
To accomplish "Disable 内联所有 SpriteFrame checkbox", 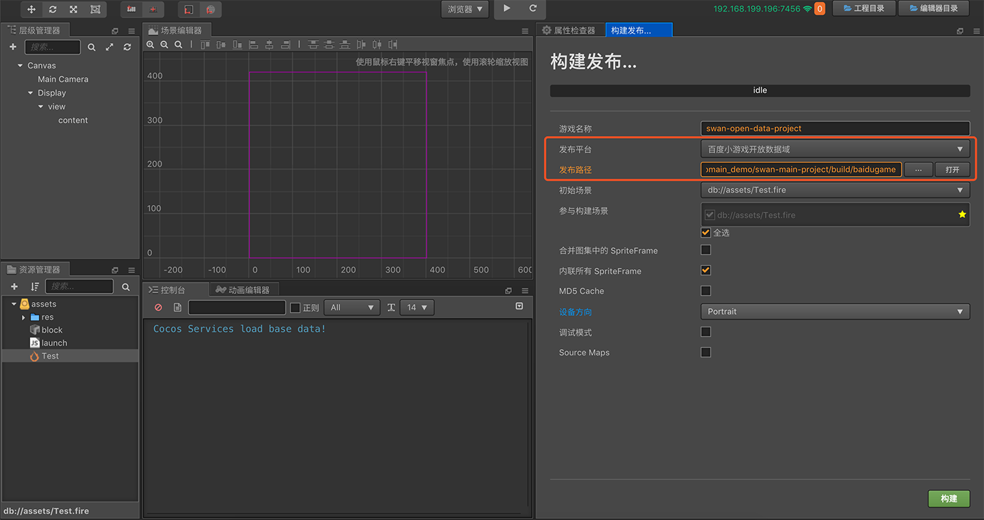I will coord(705,271).
